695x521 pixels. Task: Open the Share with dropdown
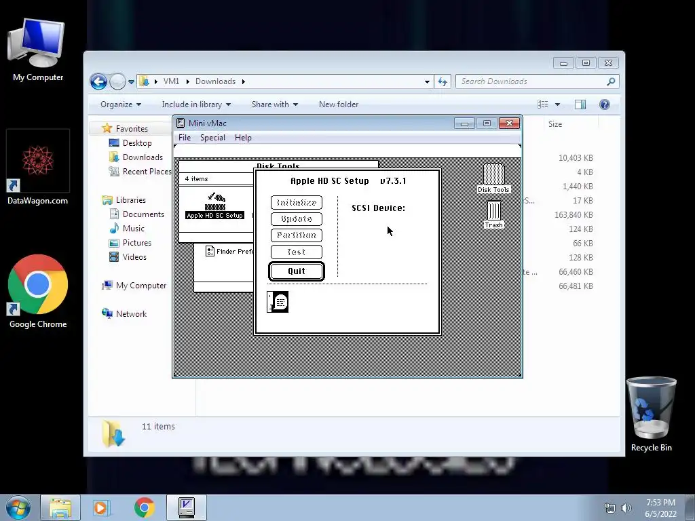click(274, 104)
